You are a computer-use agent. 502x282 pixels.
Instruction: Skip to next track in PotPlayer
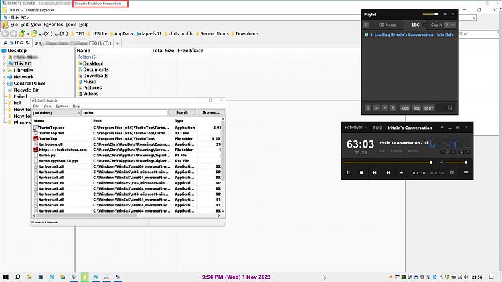click(388, 172)
